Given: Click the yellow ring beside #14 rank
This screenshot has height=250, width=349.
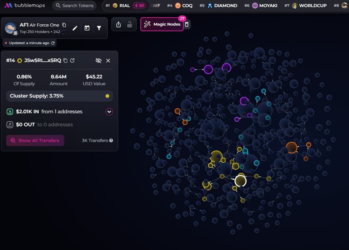Looking at the screenshot, I should coord(19,60).
